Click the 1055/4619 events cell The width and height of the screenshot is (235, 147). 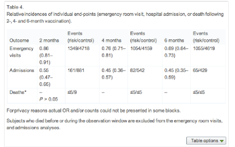point(204,49)
